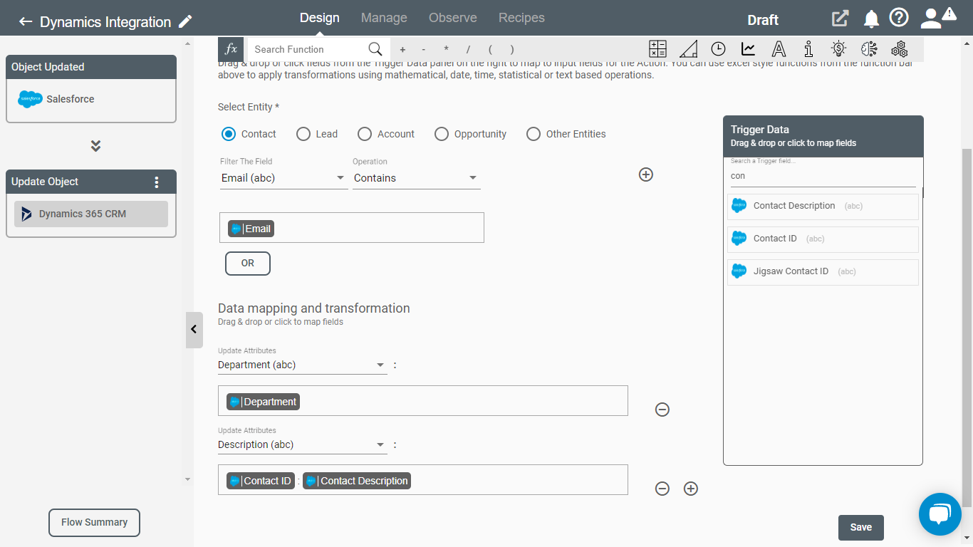Select the Salesforce trigger card
Screen dimensions: 973x547
click(91, 100)
